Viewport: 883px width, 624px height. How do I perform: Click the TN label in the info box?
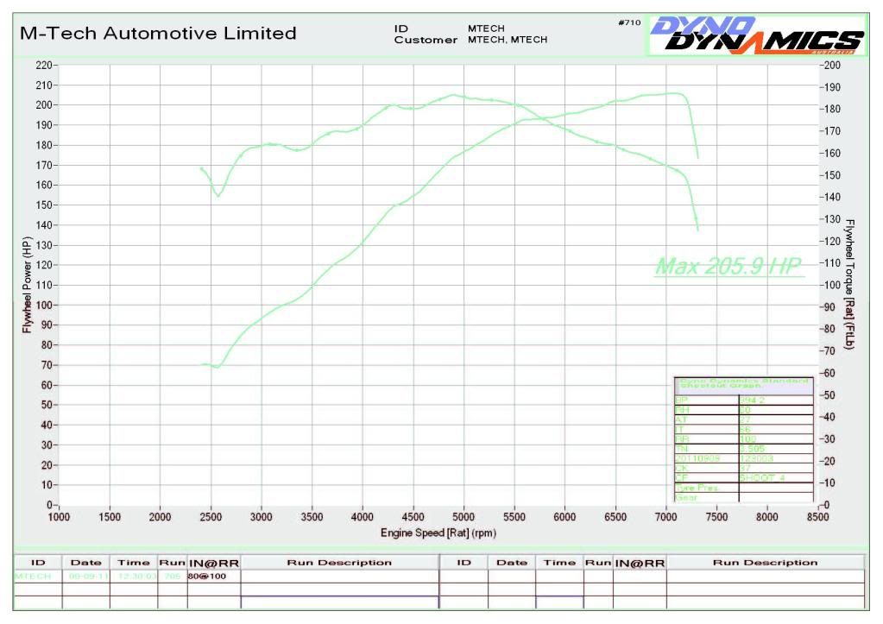681,449
